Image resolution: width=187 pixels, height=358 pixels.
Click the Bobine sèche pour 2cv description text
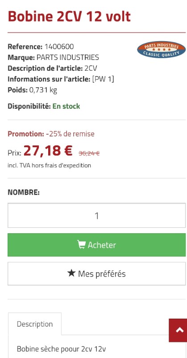[x=61, y=349]
